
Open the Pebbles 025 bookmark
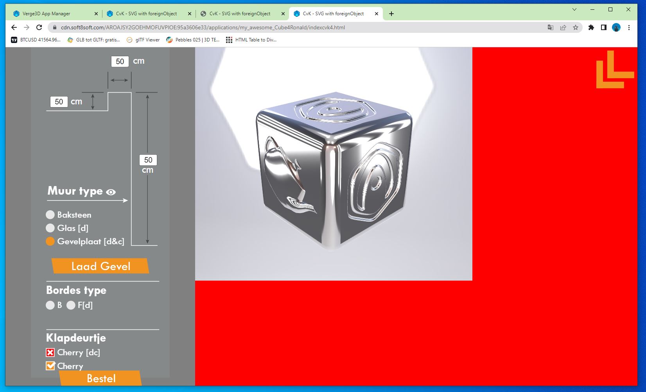click(x=193, y=40)
